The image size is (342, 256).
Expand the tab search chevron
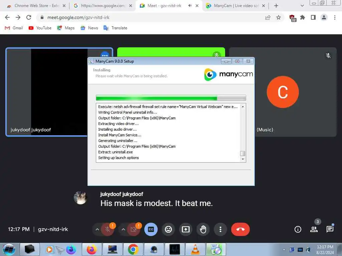point(302,6)
